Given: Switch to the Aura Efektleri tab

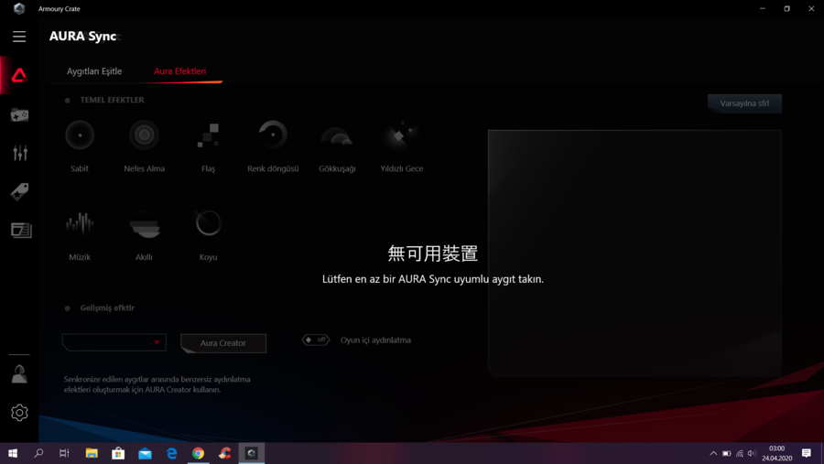Looking at the screenshot, I should [179, 71].
